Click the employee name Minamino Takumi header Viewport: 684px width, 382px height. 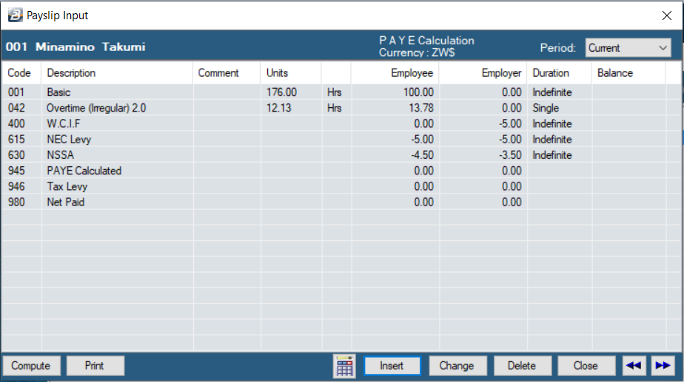tap(90, 47)
